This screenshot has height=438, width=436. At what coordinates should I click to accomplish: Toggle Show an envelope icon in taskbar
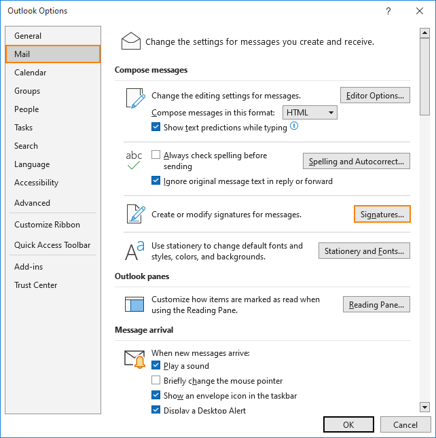[156, 395]
